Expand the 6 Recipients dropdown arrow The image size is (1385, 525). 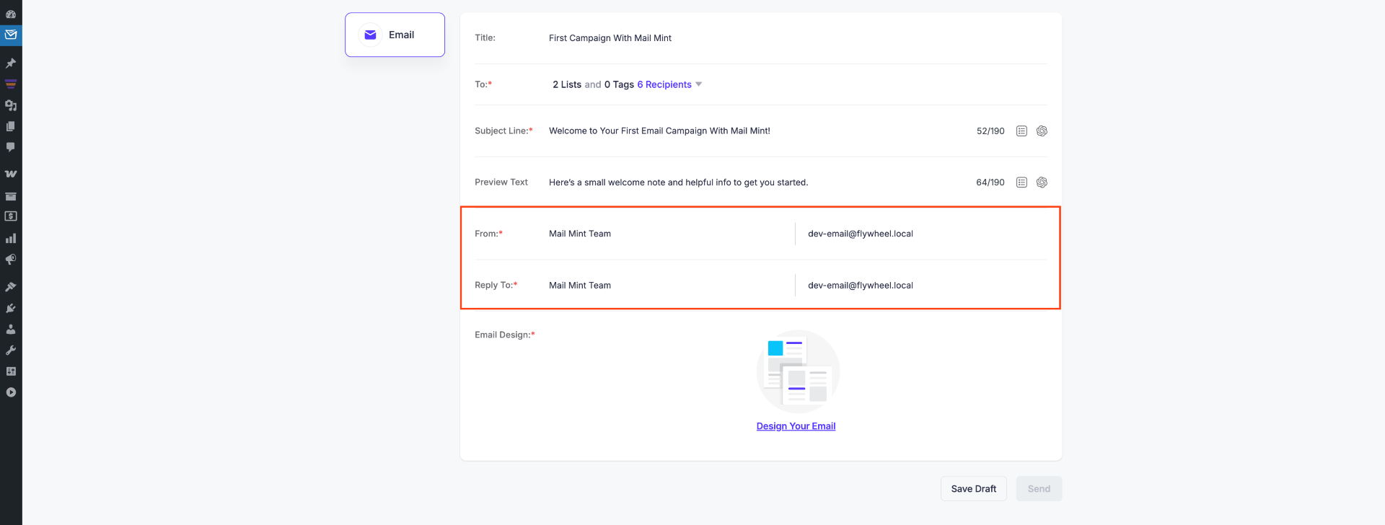[x=698, y=84]
